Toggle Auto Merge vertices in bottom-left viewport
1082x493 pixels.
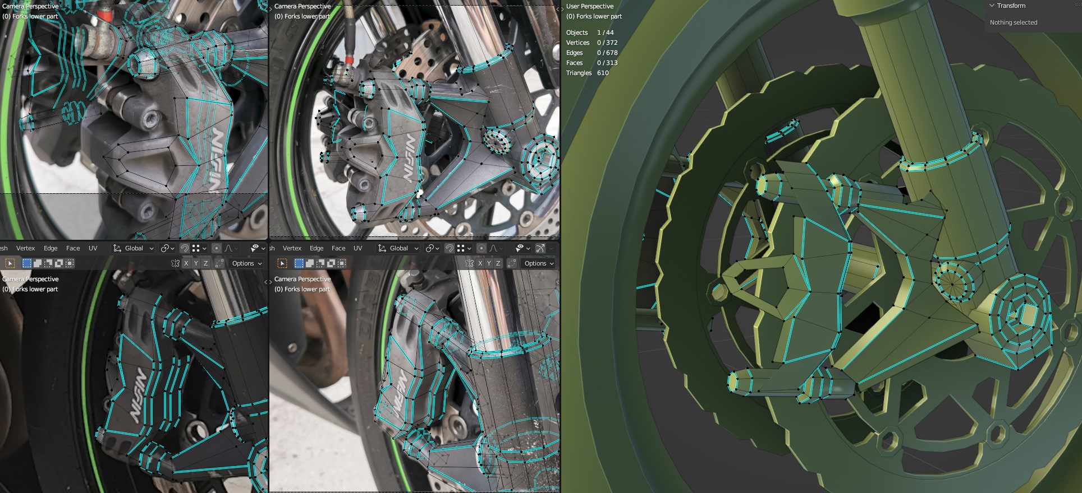click(219, 263)
